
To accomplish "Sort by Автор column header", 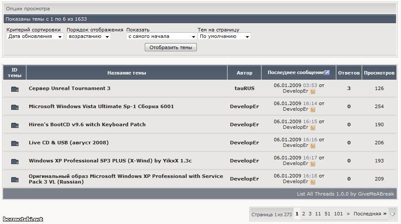I will pos(245,73).
